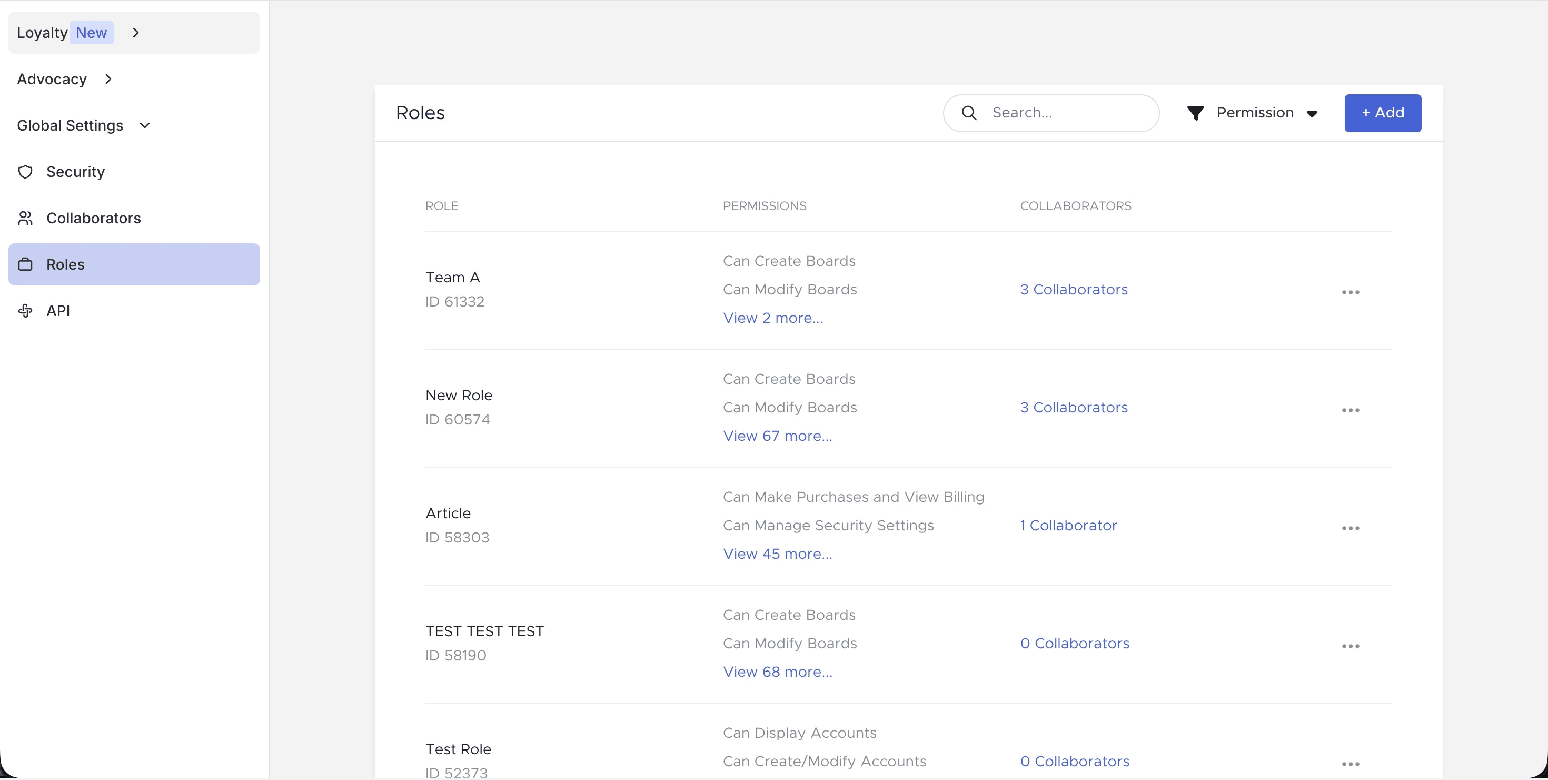Click the Permission filter funnel icon
Viewport: 1548px width, 780px height.
point(1195,113)
